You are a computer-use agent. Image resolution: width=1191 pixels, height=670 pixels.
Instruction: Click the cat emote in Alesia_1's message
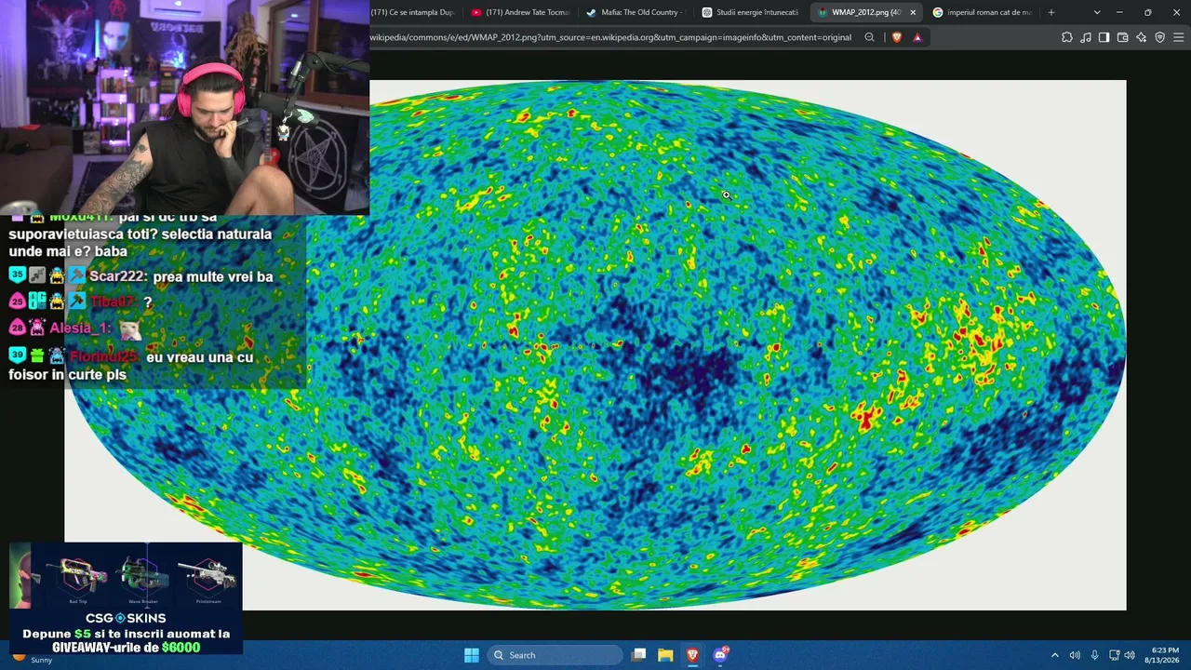click(x=130, y=328)
